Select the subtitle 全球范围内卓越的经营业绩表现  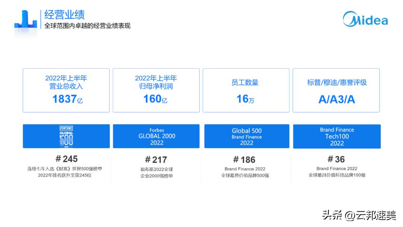(x=88, y=25)
